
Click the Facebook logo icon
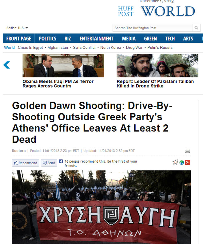pyautogui.click(x=61, y=161)
